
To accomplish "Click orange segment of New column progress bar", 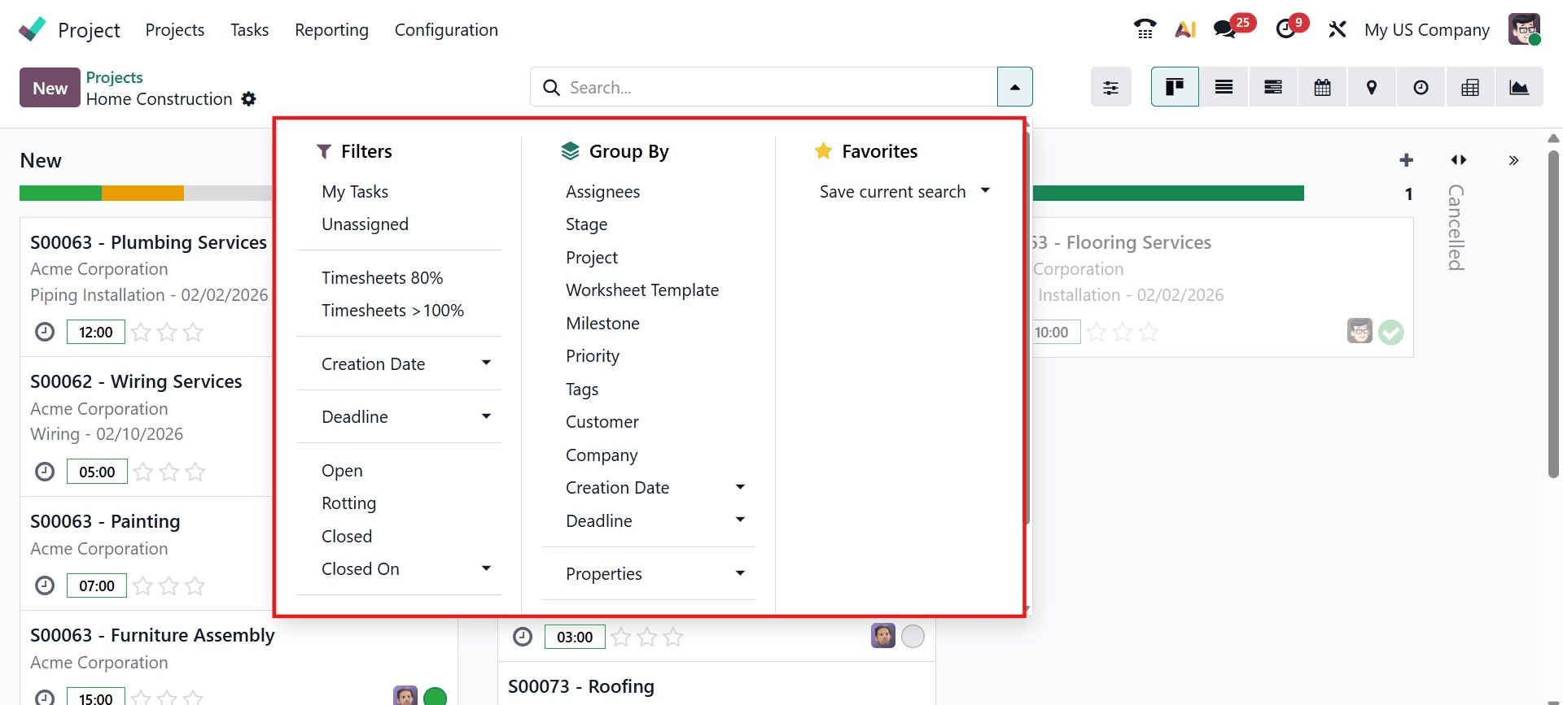I will (142, 193).
